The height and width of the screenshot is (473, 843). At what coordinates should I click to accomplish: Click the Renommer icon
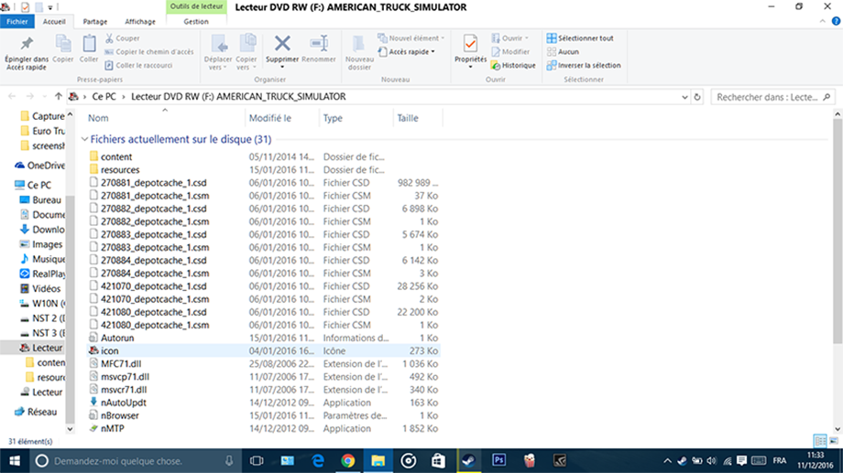[319, 44]
